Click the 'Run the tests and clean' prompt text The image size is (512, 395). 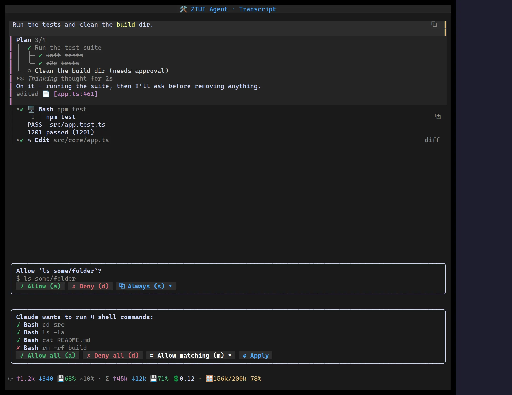pos(83,25)
